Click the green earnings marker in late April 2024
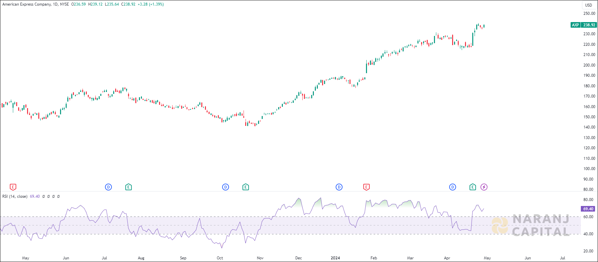Image resolution: width=598 pixels, height=262 pixels. [473, 187]
